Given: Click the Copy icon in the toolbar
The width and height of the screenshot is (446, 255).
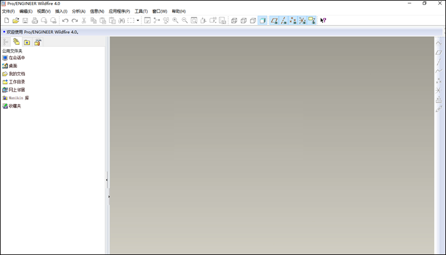Looking at the screenshot, I should pyautogui.click(x=93, y=20).
